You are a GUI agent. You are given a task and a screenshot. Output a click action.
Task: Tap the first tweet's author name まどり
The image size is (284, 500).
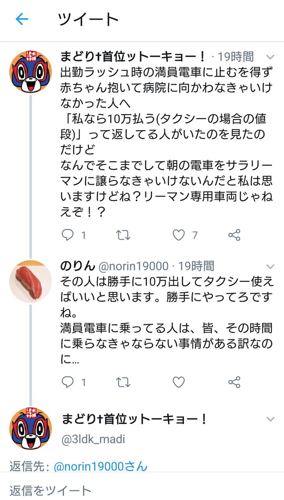[x=133, y=57]
